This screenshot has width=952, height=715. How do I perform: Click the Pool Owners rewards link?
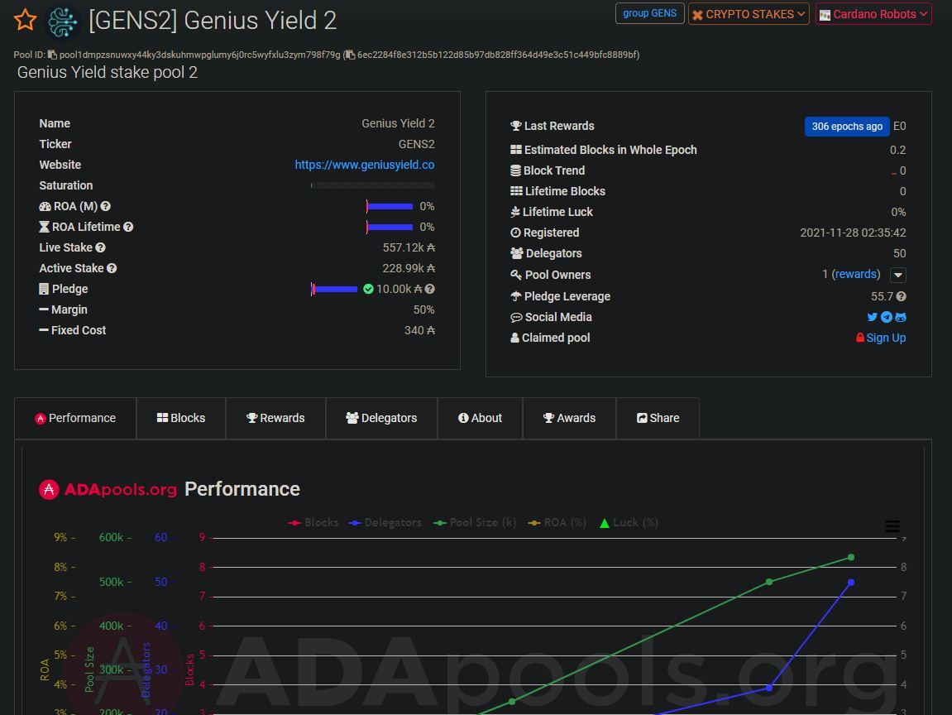click(855, 274)
